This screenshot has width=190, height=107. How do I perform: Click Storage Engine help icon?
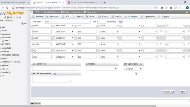click(141, 64)
